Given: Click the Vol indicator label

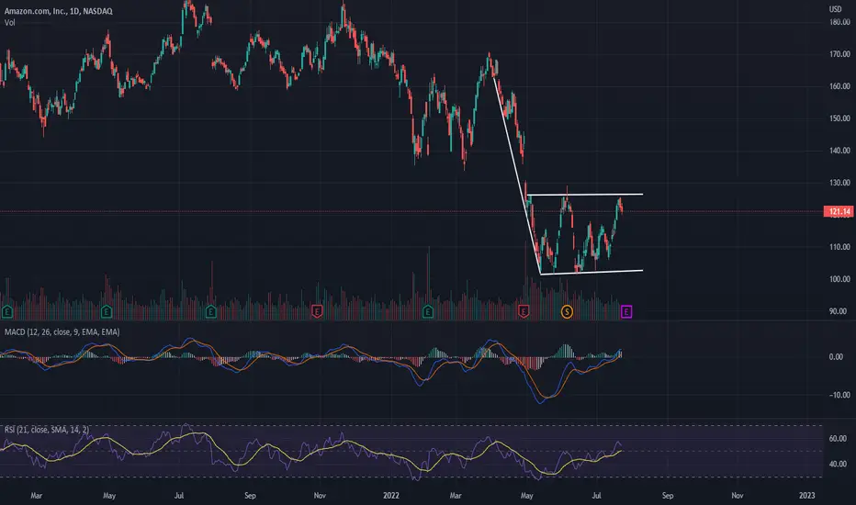Looking at the screenshot, I should 10,23.
